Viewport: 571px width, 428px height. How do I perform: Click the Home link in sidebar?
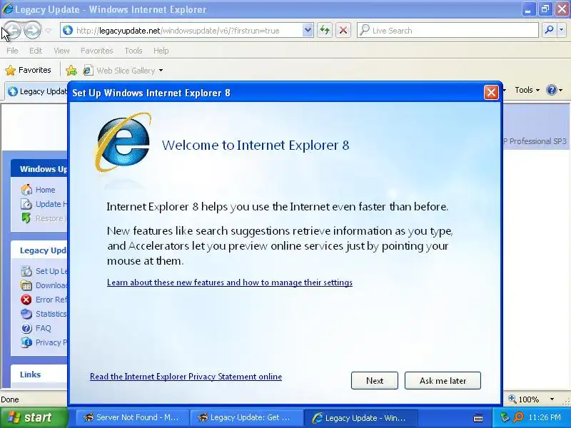(x=46, y=190)
